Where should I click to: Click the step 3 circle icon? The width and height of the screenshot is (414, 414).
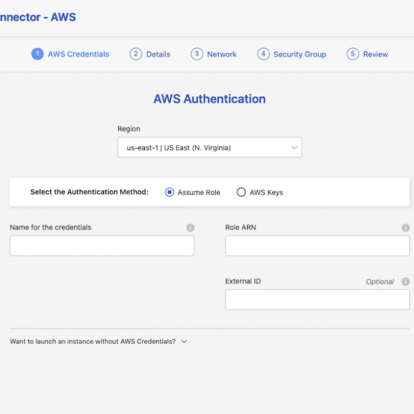pyautogui.click(x=197, y=54)
